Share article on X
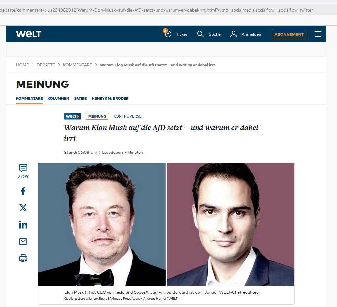The image size is (337, 307). [23, 208]
